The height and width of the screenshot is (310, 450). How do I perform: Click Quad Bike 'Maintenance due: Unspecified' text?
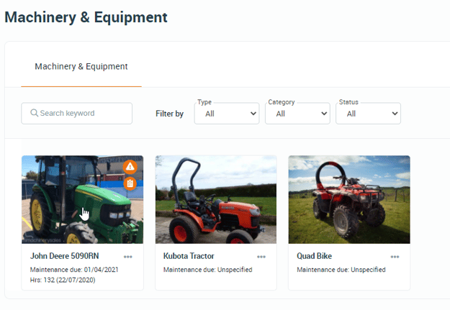(341, 270)
